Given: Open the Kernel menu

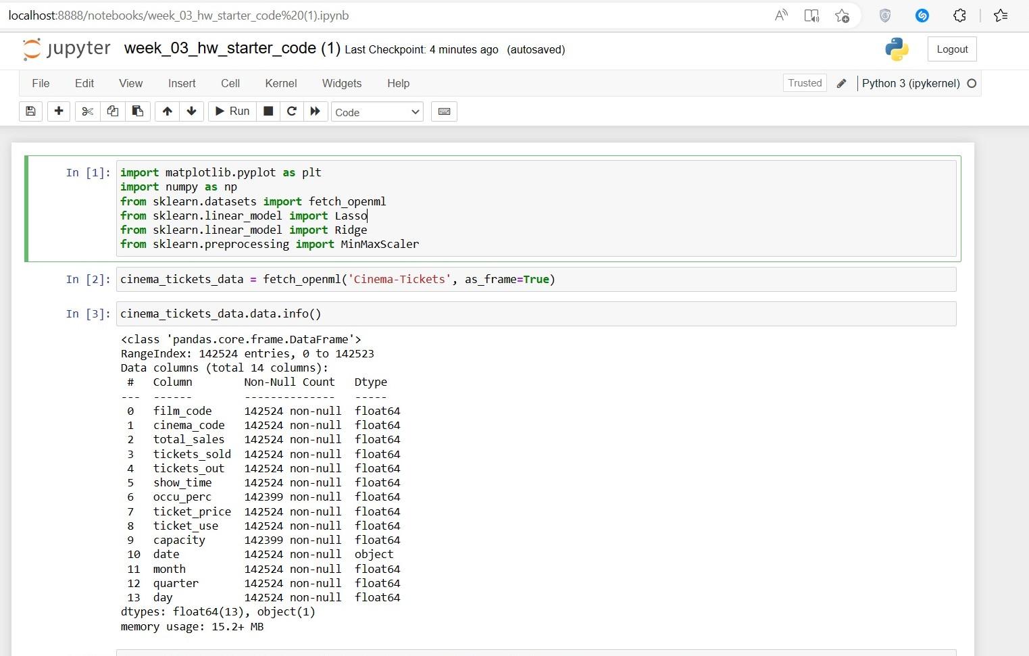Looking at the screenshot, I should point(281,83).
